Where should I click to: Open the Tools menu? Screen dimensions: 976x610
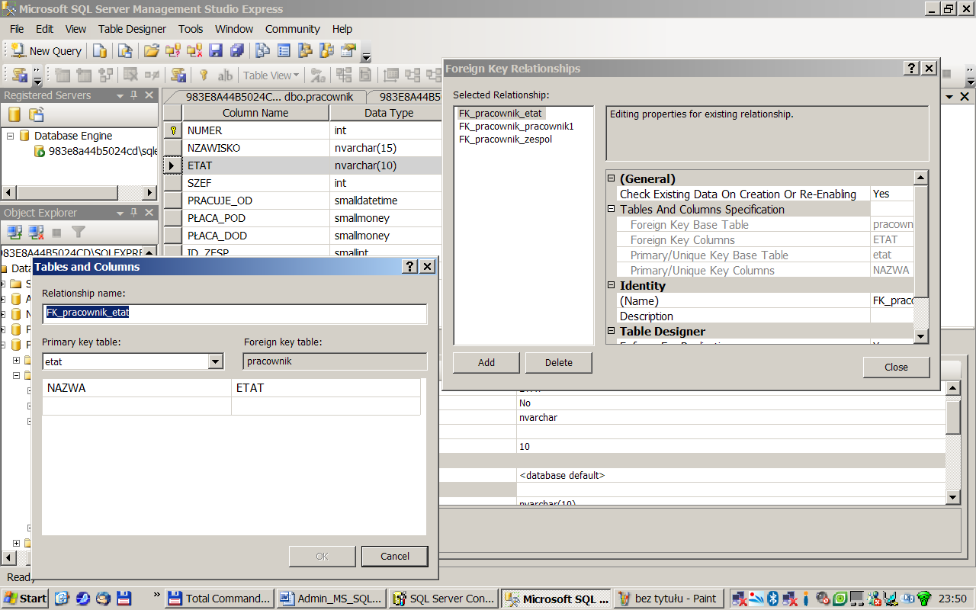(191, 29)
